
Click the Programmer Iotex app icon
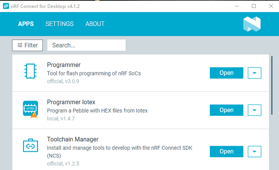(30, 108)
